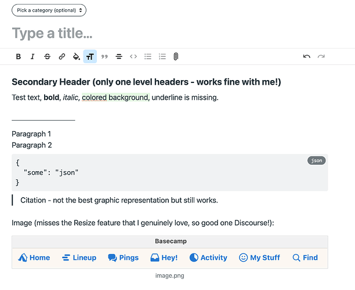Click the Home link in image

(x=34, y=258)
